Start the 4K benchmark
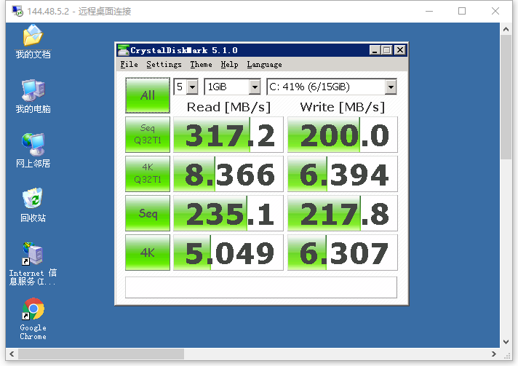 coord(148,252)
